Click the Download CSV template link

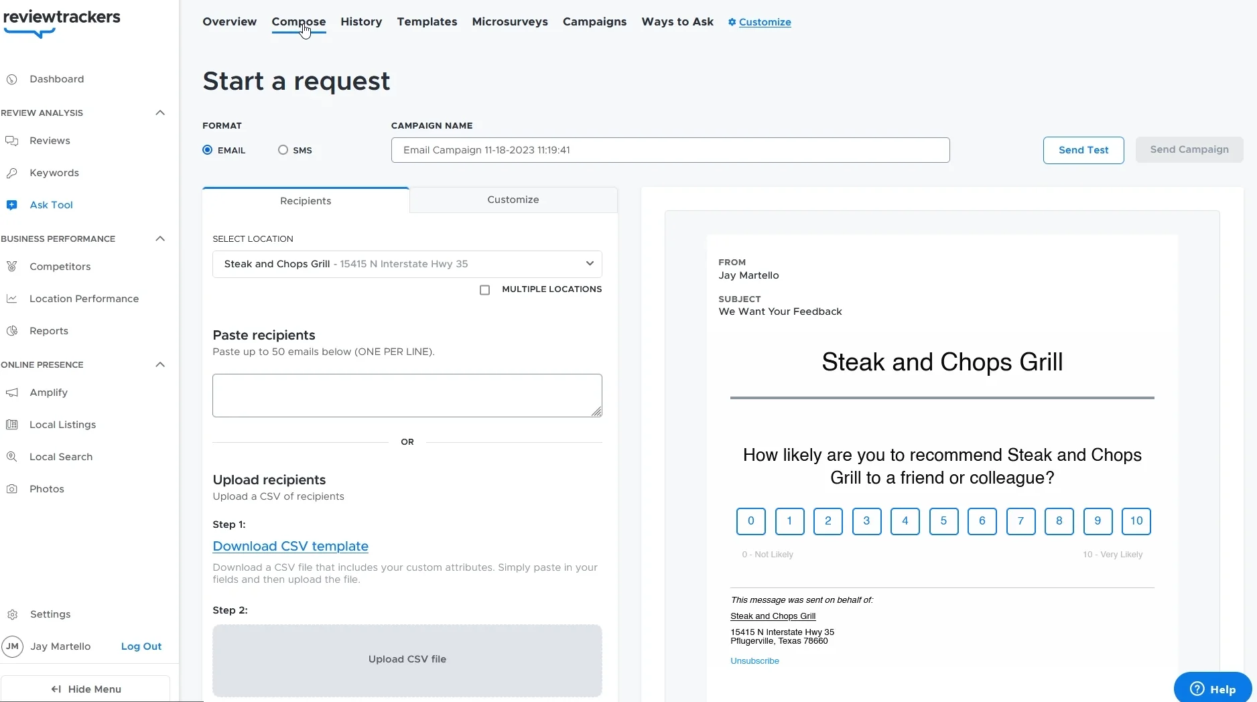click(290, 546)
